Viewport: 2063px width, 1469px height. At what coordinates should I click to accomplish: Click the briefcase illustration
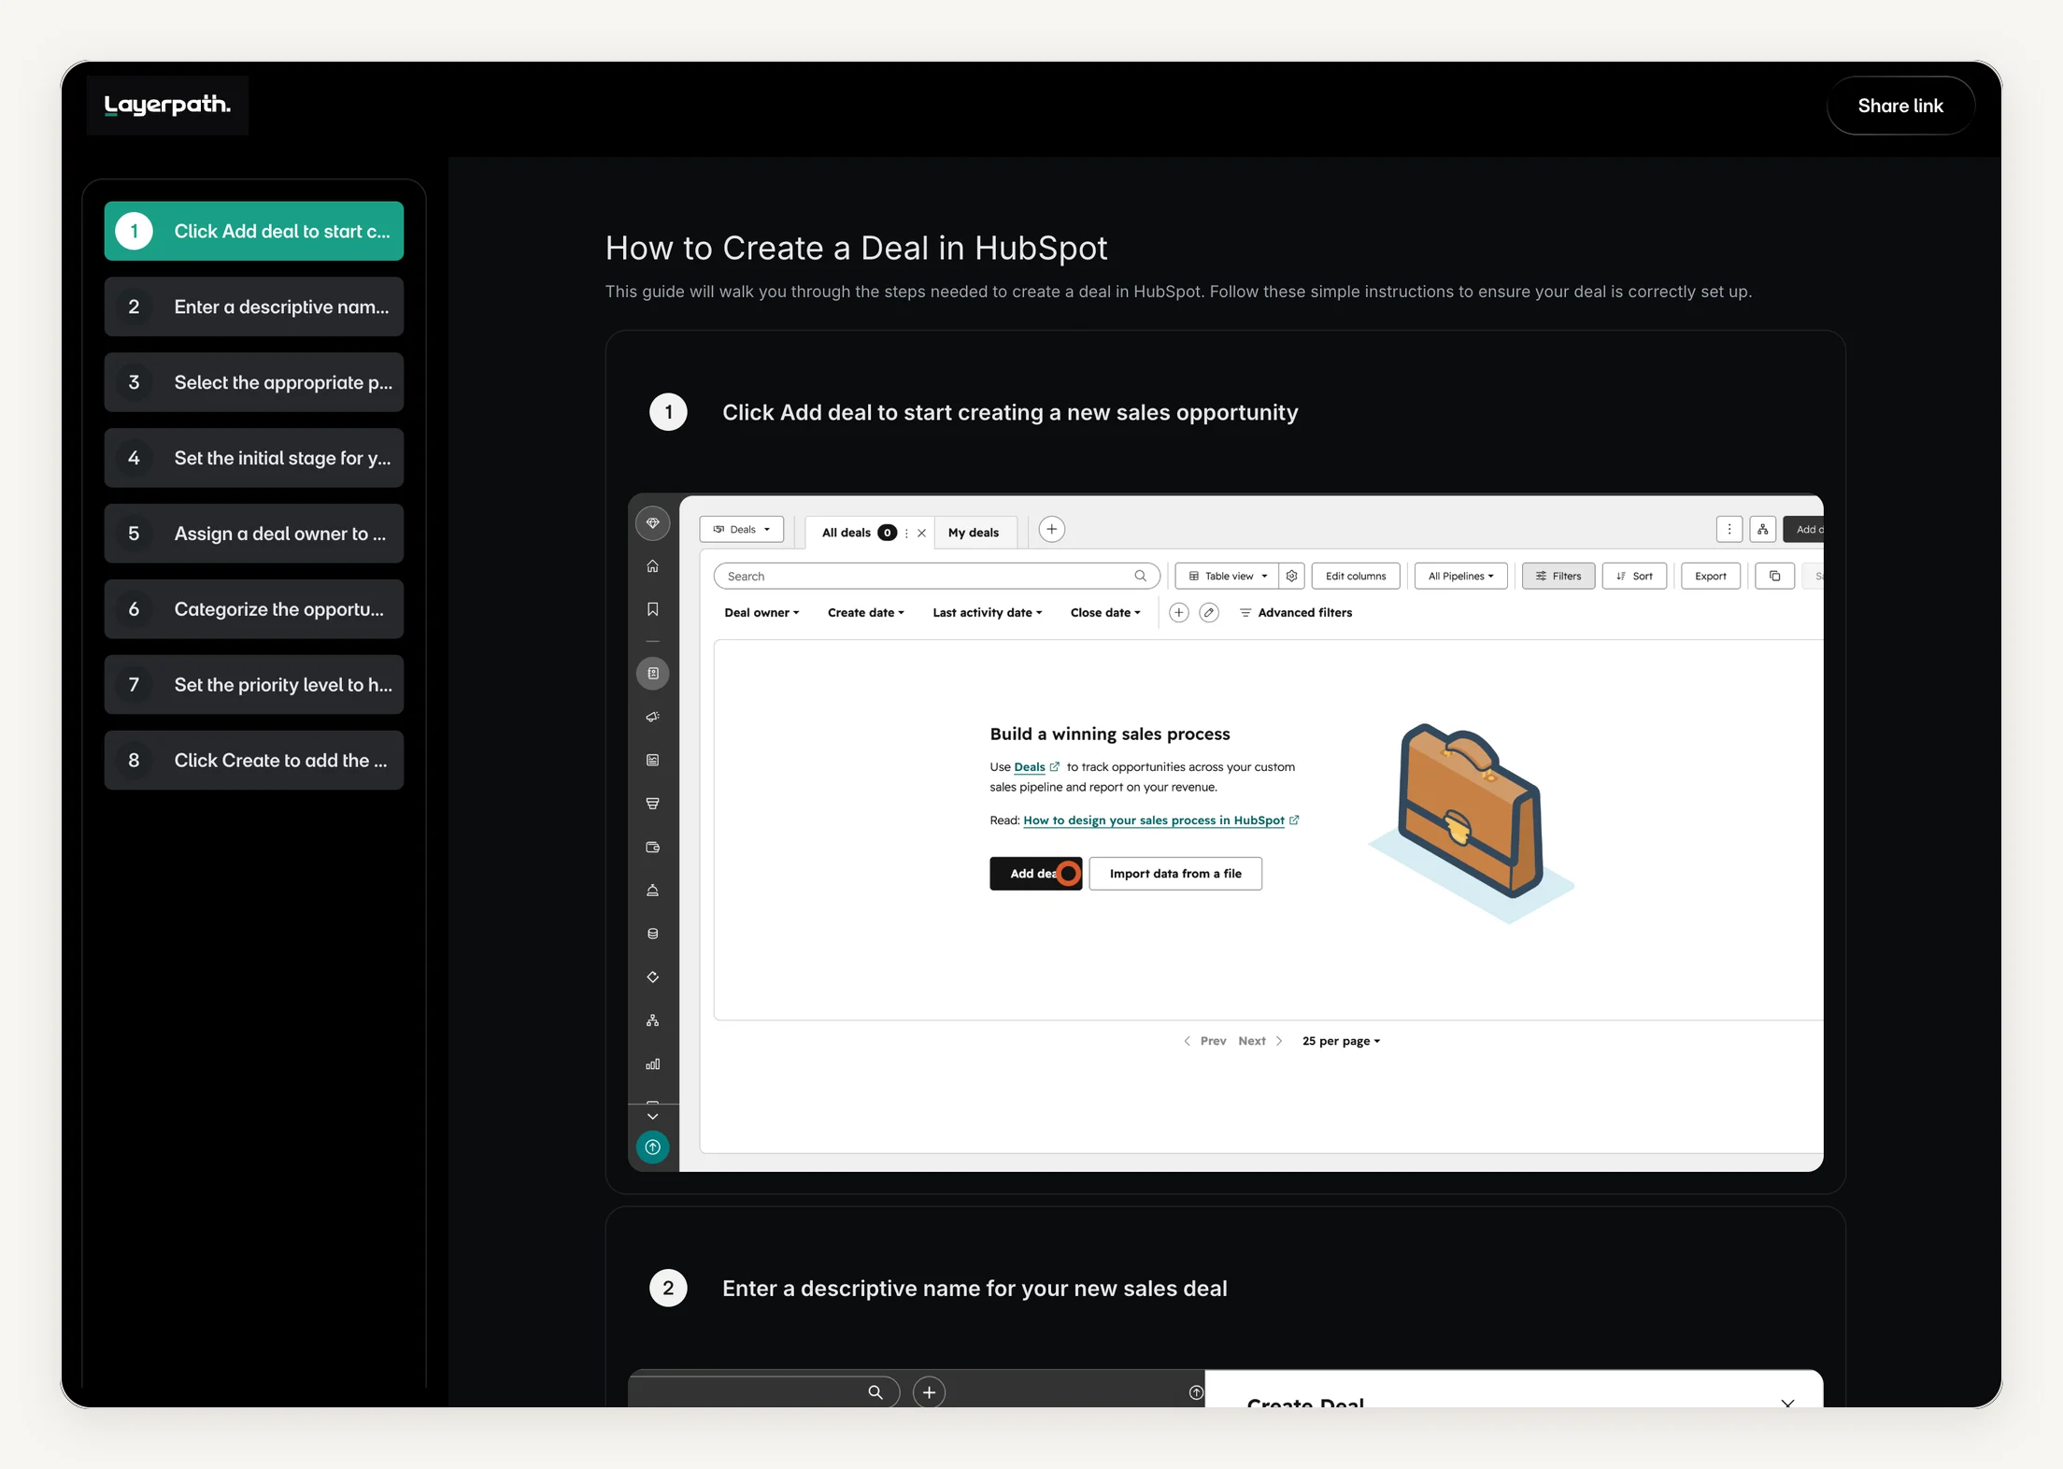(x=1473, y=822)
